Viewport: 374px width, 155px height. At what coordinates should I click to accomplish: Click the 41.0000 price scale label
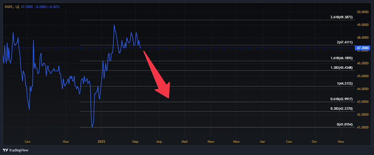click(x=363, y=127)
